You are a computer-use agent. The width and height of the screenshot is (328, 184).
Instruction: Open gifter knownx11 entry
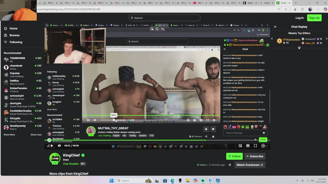[x=312, y=39]
